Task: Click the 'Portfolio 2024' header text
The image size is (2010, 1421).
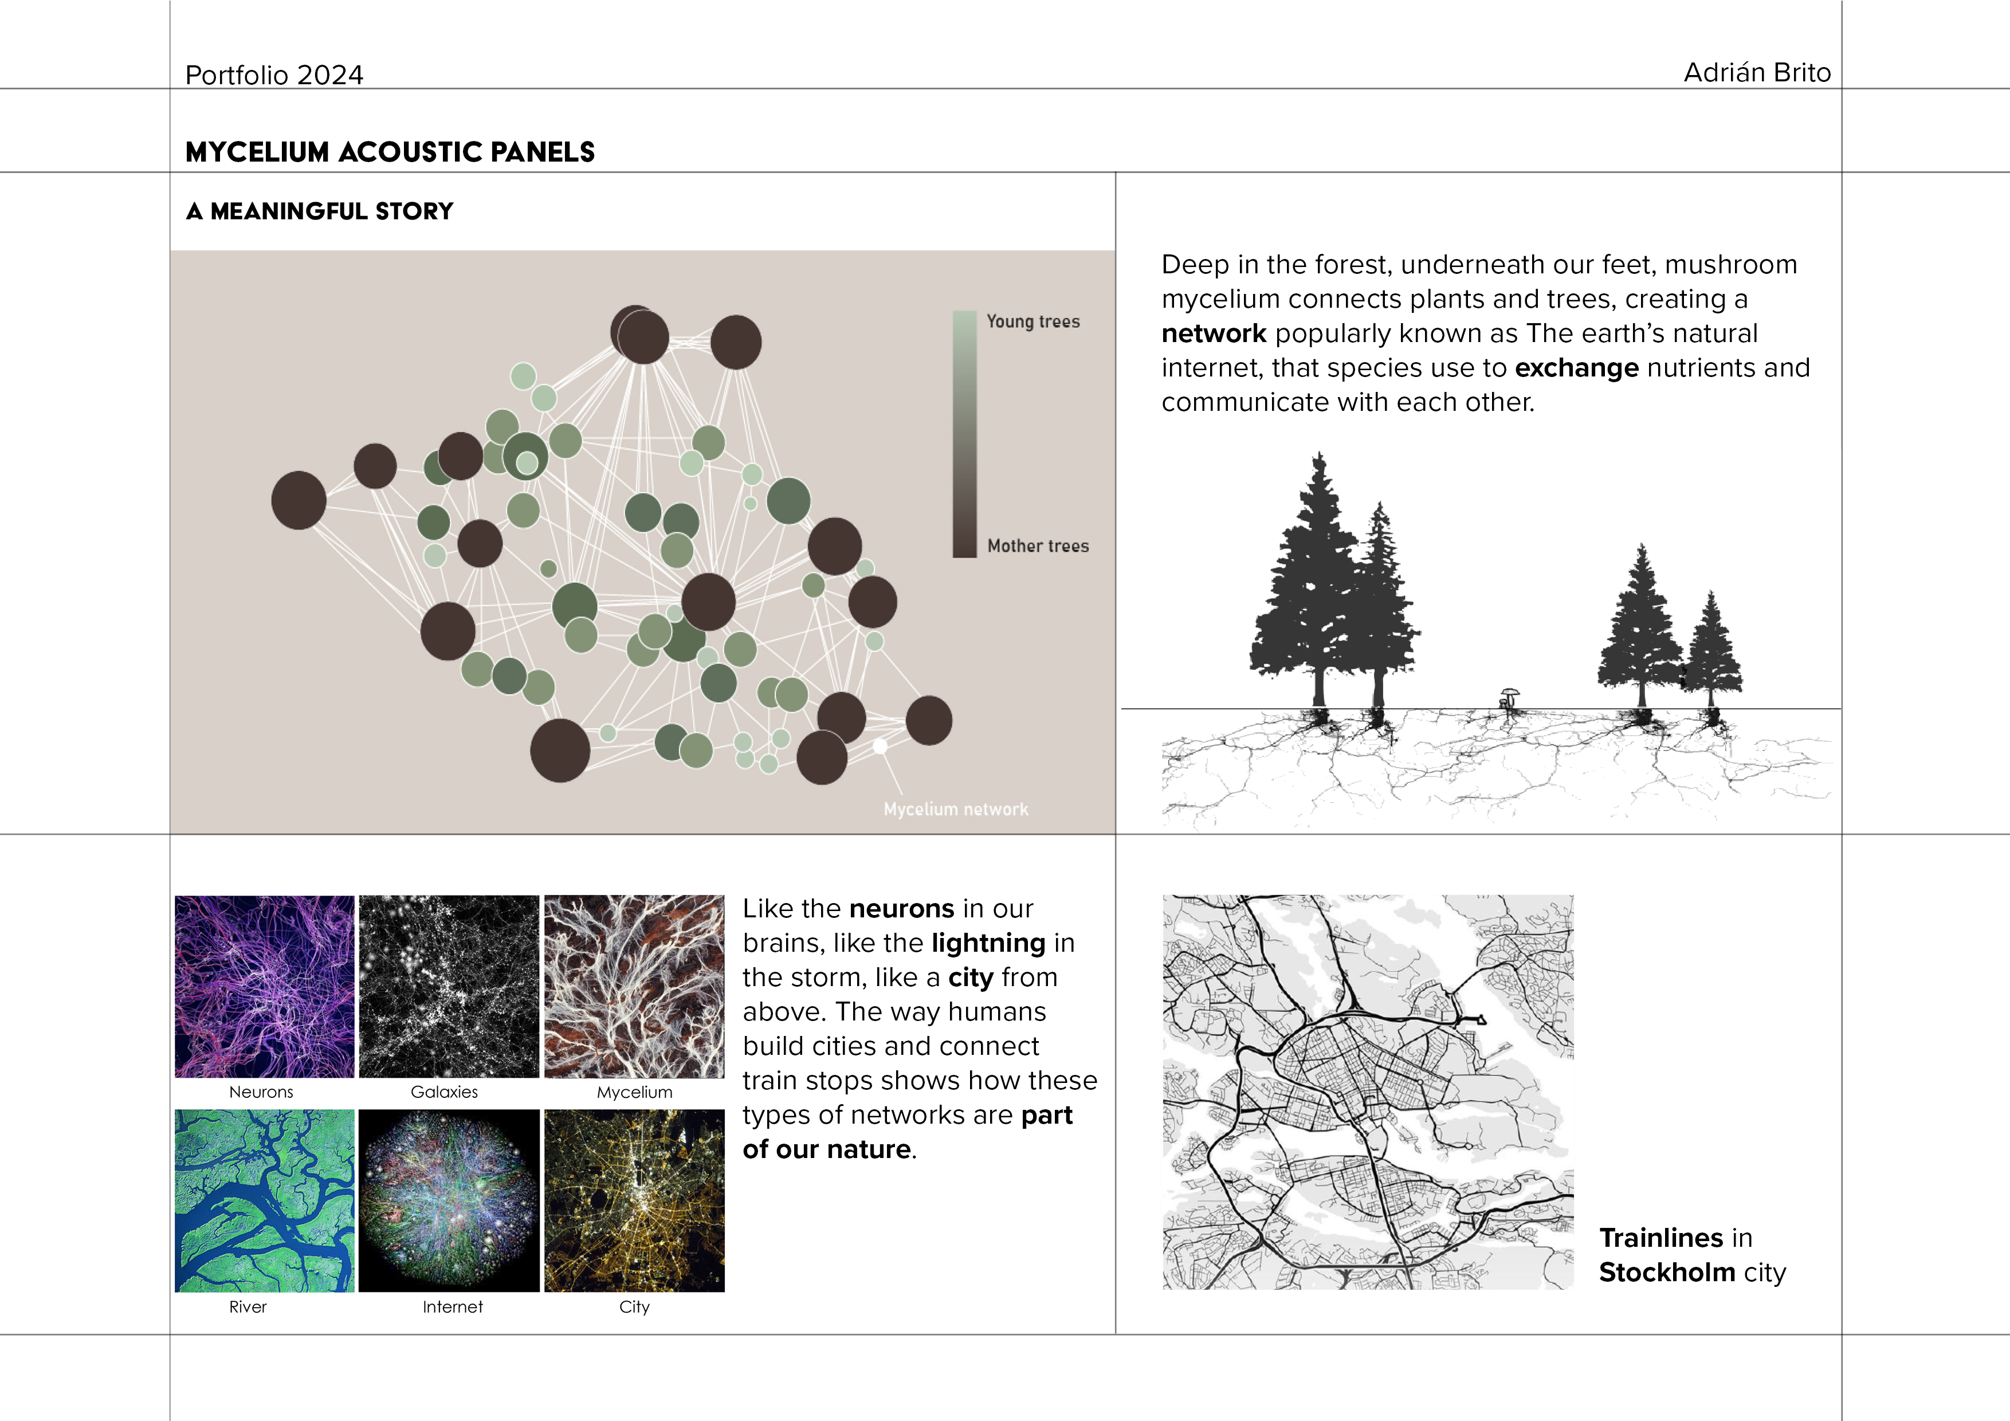Action: click(274, 74)
